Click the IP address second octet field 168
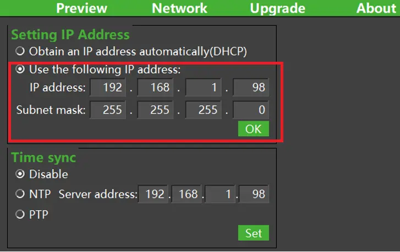Viewport: 400px width, 252px height. pos(155,88)
